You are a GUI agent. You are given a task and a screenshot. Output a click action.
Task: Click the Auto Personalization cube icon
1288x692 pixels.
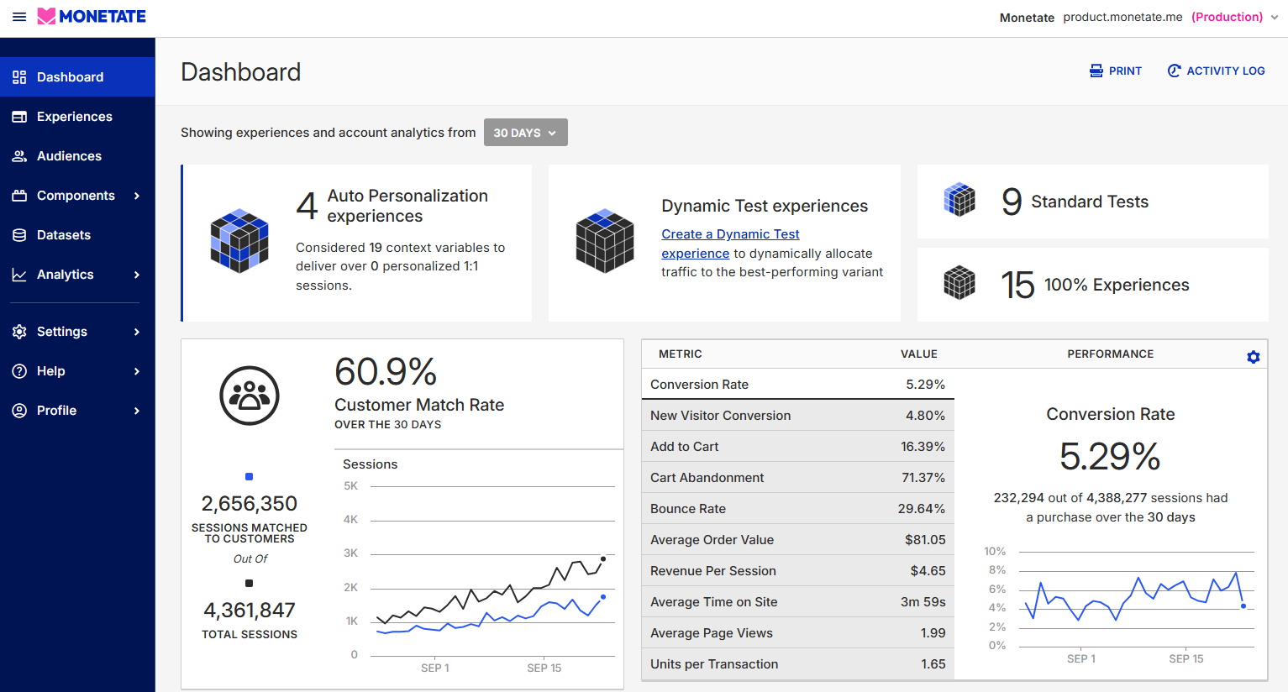(x=239, y=241)
